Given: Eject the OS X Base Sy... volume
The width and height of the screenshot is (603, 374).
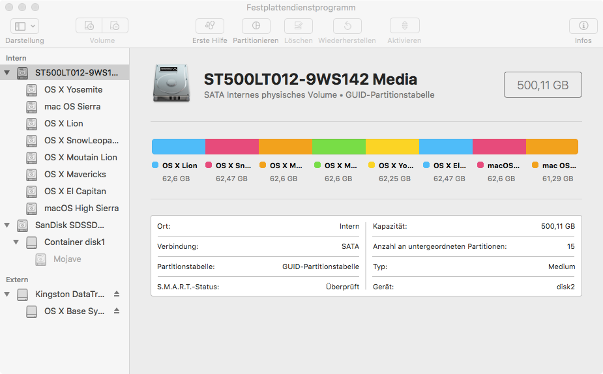Looking at the screenshot, I should coord(117,311).
